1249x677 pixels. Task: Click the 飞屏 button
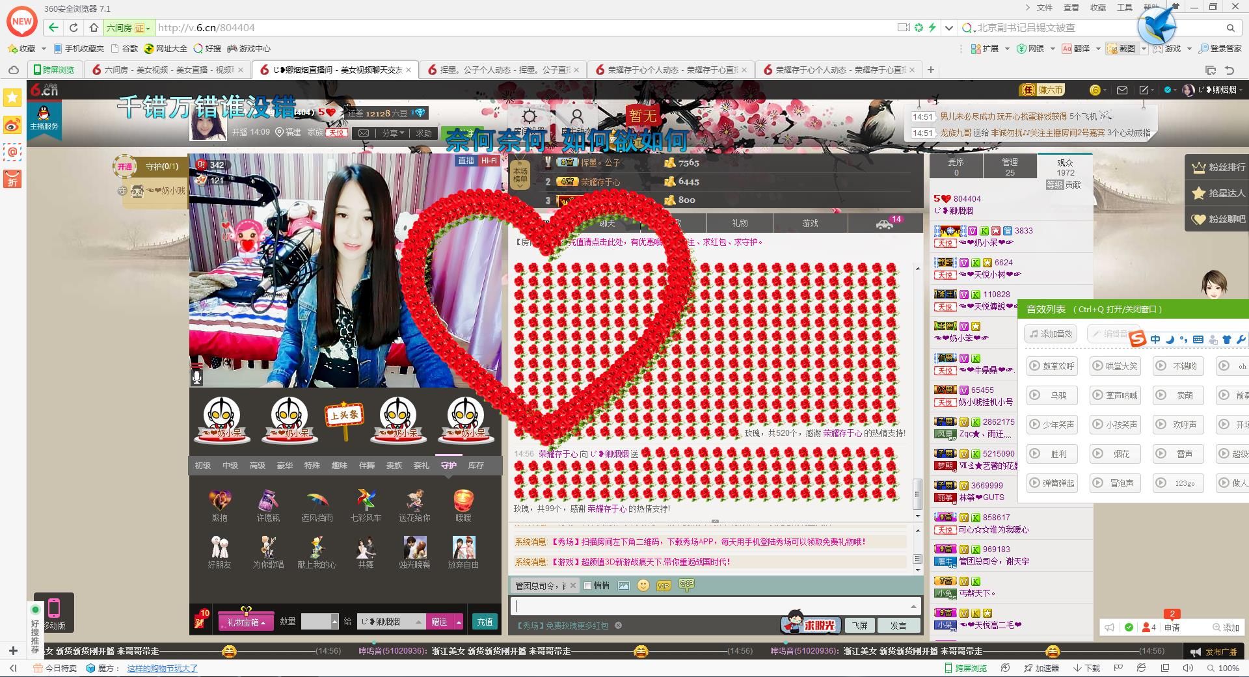pos(859,626)
